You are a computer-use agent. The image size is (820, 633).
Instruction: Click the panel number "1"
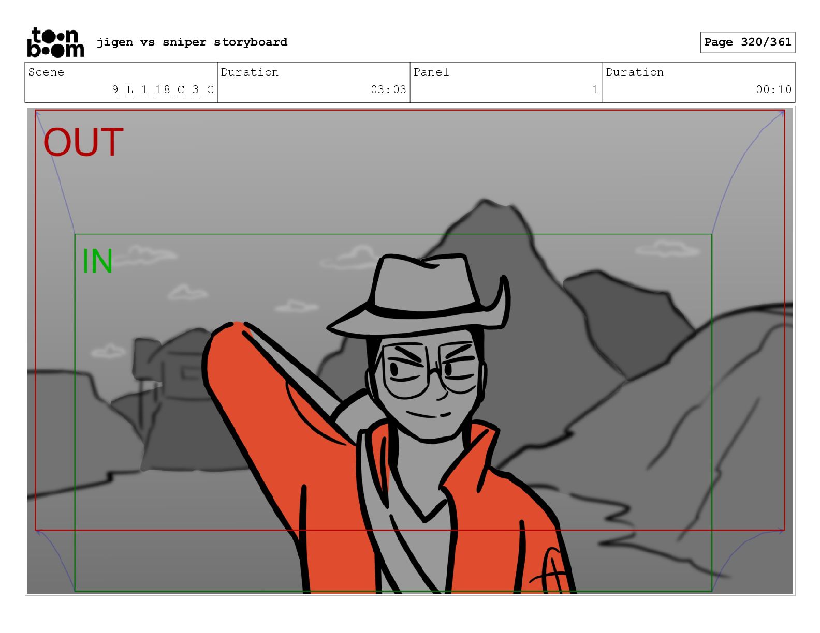coord(595,89)
